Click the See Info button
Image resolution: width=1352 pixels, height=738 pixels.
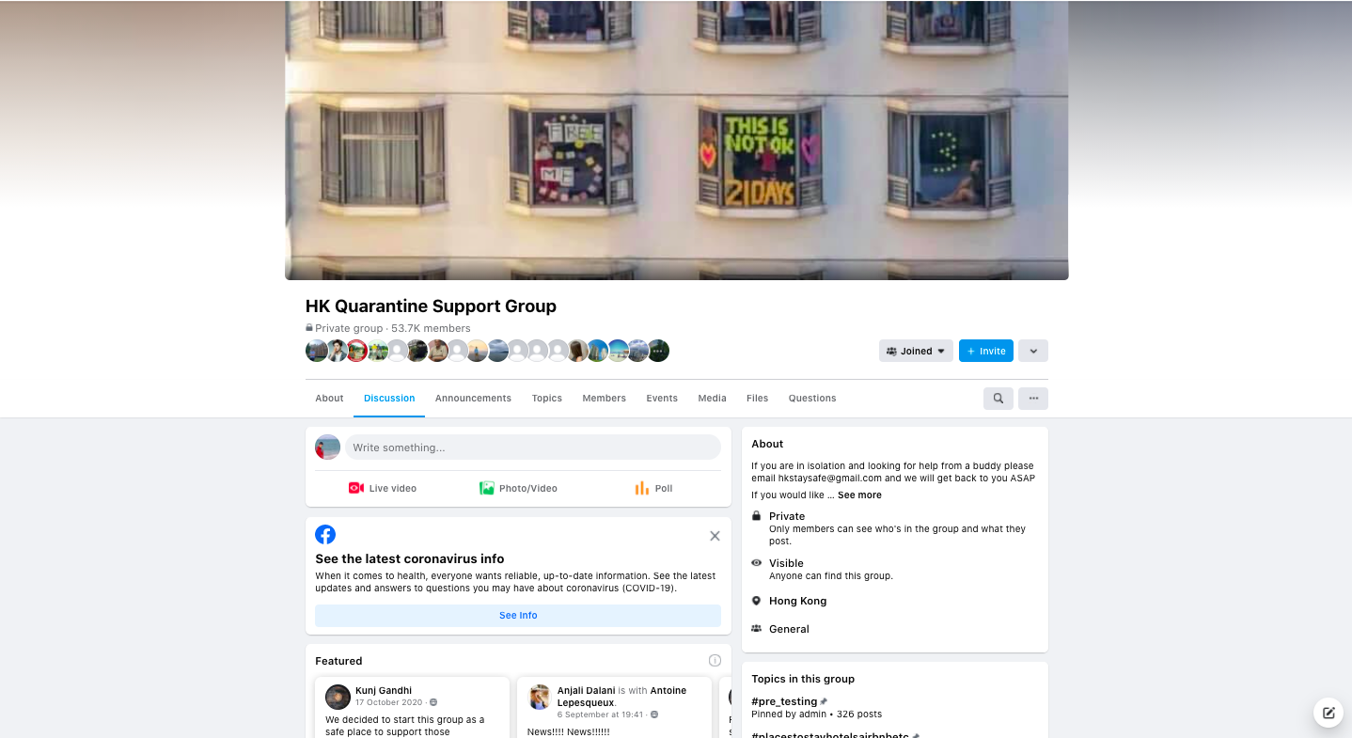tap(518, 616)
